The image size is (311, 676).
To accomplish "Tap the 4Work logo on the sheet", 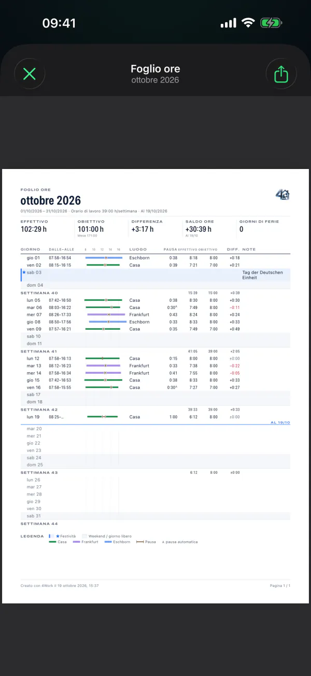I will click(x=282, y=194).
